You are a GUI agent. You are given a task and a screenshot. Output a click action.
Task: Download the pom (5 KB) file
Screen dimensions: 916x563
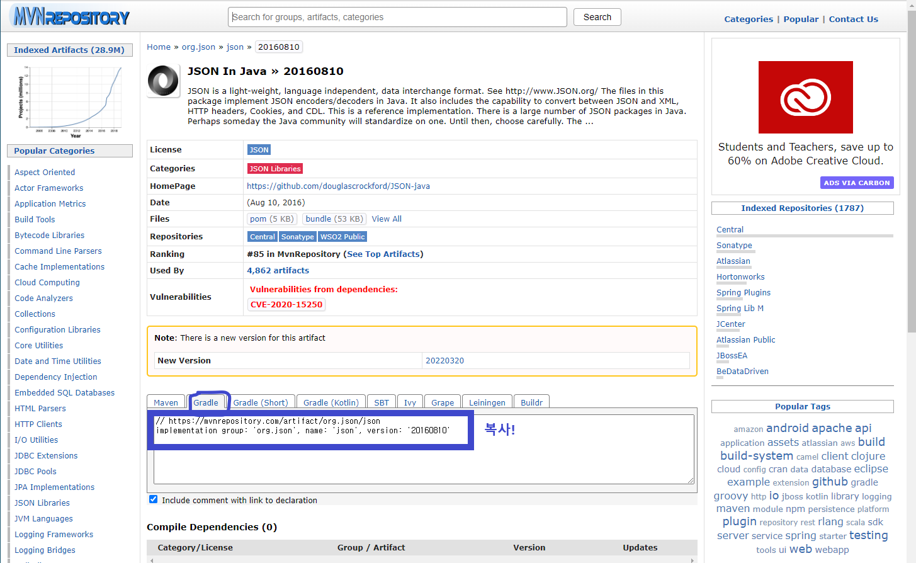coord(271,219)
